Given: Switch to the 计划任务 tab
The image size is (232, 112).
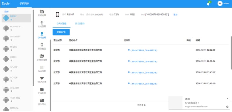Looking at the screenshot, I should click(80, 24).
